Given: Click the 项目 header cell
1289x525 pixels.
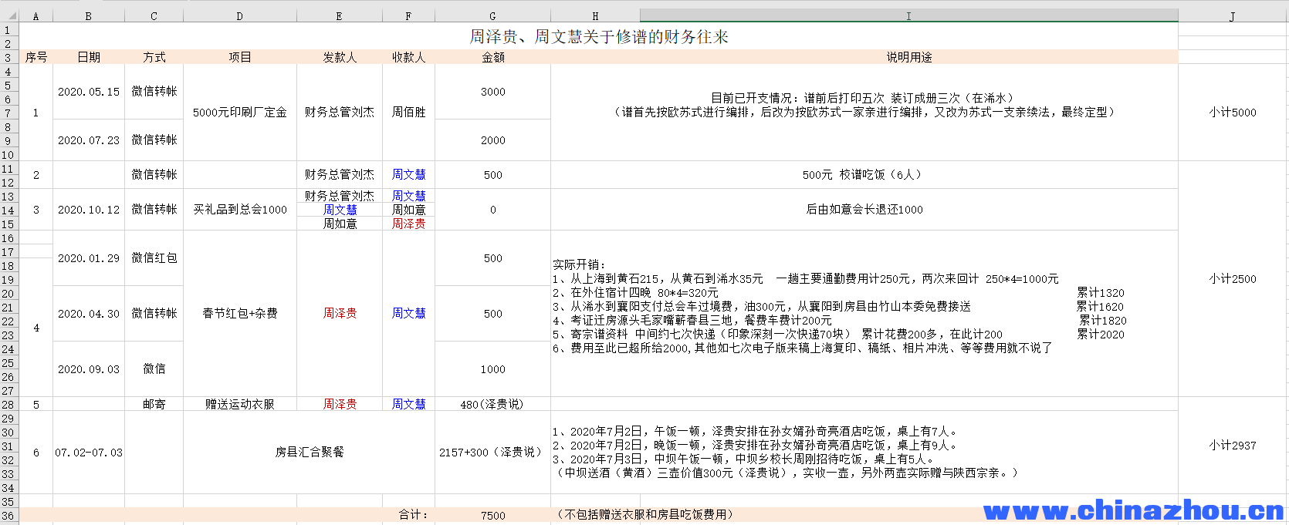Looking at the screenshot, I should coord(239,57).
